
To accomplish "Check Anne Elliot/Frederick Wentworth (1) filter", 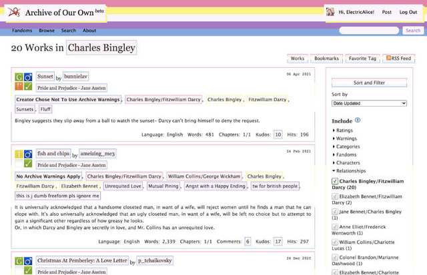I will click(x=335, y=227).
